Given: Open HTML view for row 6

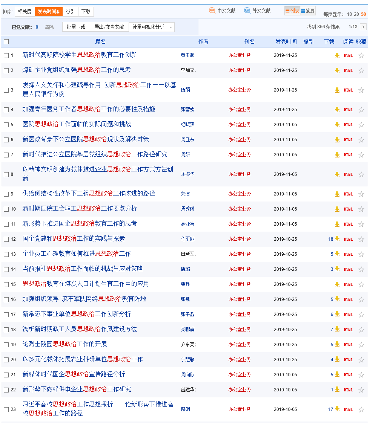Looking at the screenshot, I should click(348, 140).
